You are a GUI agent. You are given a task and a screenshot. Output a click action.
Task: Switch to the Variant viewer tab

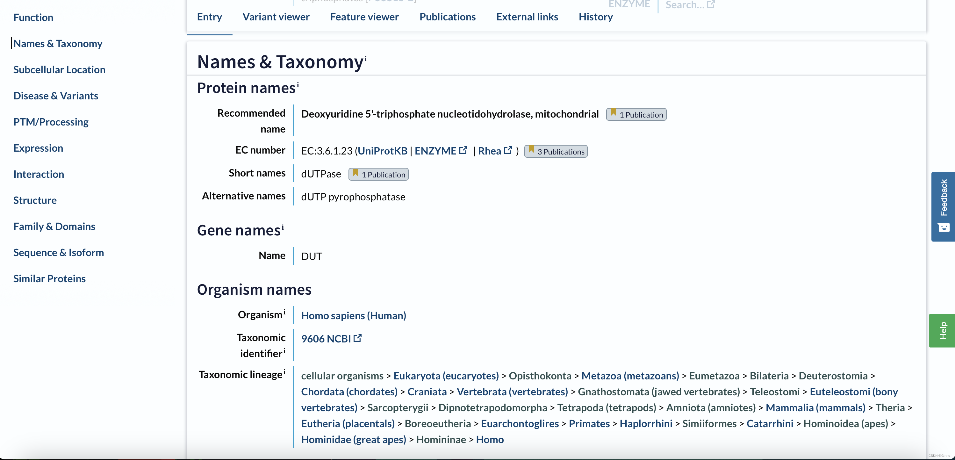pyautogui.click(x=276, y=17)
